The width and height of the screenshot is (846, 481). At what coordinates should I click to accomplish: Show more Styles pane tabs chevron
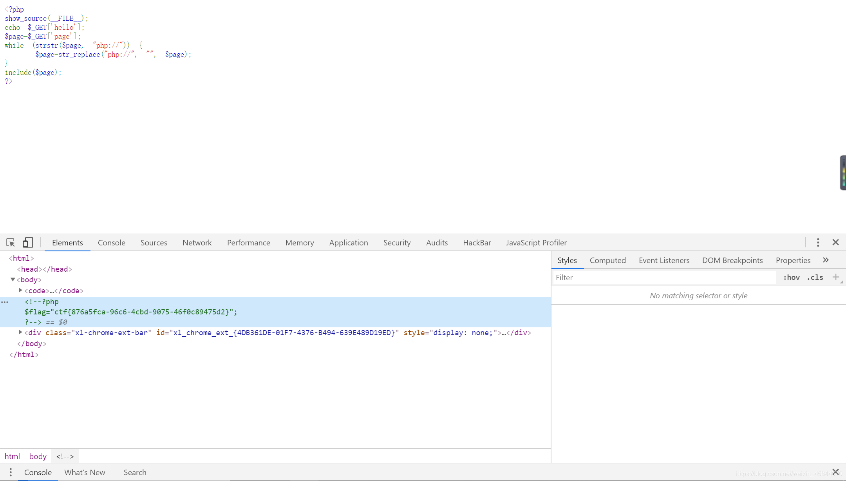pyautogui.click(x=826, y=260)
